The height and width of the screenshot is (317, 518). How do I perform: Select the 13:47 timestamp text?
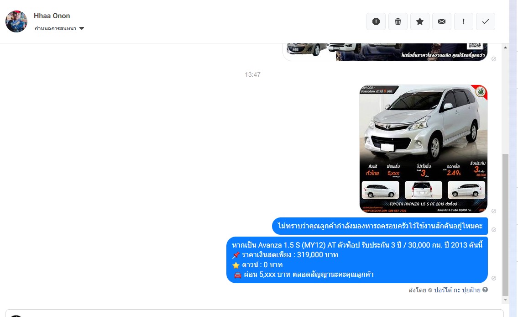pyautogui.click(x=253, y=75)
